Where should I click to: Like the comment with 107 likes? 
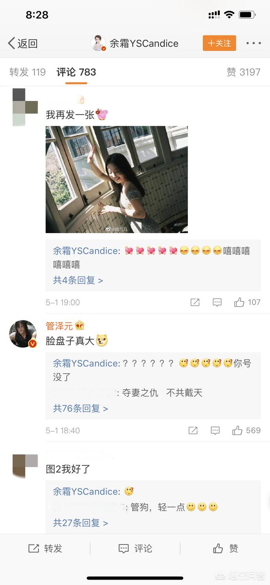point(247,302)
